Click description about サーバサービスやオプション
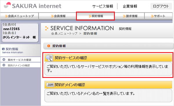This screenshot has width=174, height=106. pos(107,68)
